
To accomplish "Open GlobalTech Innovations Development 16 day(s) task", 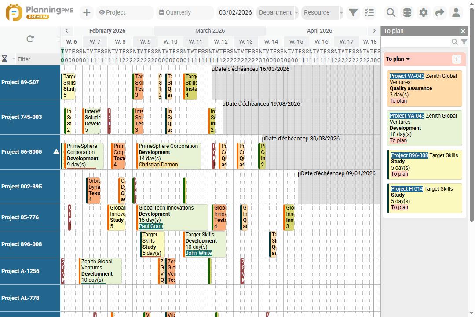I will (x=172, y=217).
